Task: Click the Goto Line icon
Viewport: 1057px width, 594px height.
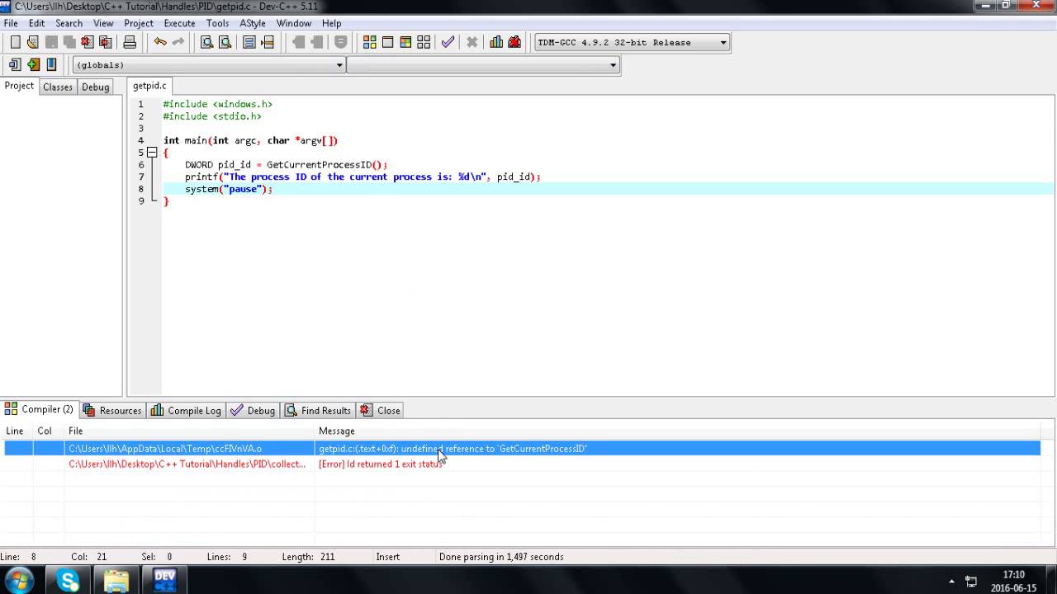Action: click(x=267, y=42)
